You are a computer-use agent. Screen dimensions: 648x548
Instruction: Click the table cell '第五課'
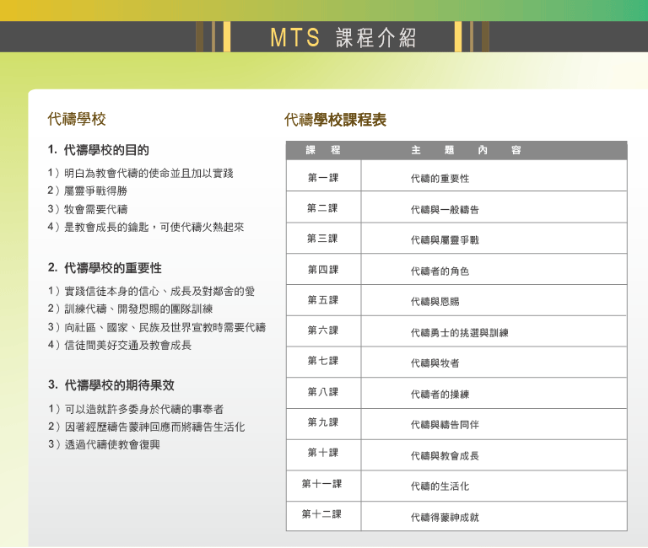323,300
